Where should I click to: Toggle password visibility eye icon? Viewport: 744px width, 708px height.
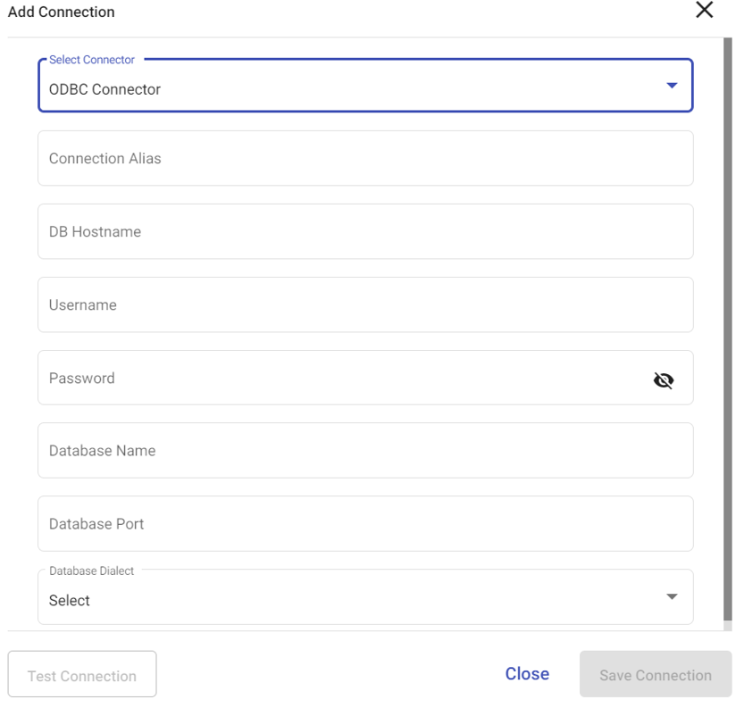[x=664, y=379]
